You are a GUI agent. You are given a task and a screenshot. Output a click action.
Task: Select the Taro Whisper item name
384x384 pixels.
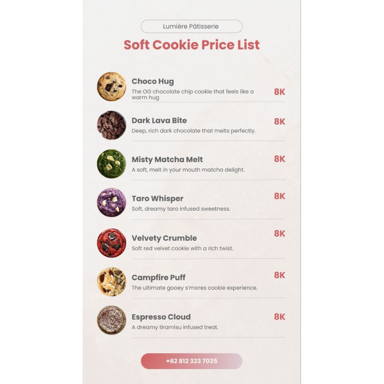(157, 199)
